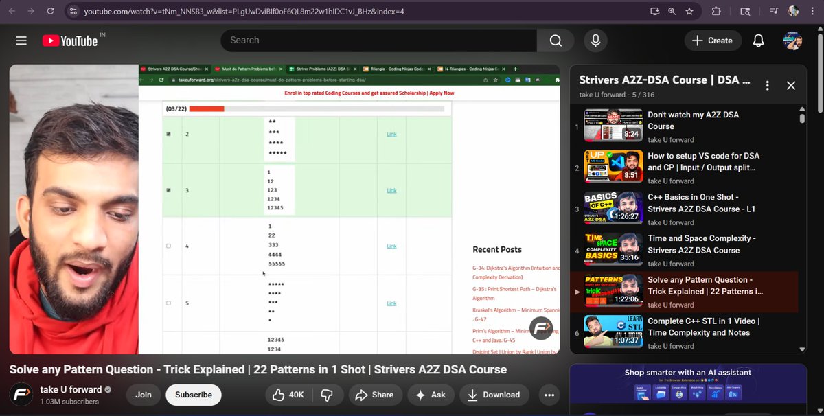Viewport: 824px width, 416px height.
Task: Start voice search with the microphone
Action: pyautogui.click(x=595, y=41)
